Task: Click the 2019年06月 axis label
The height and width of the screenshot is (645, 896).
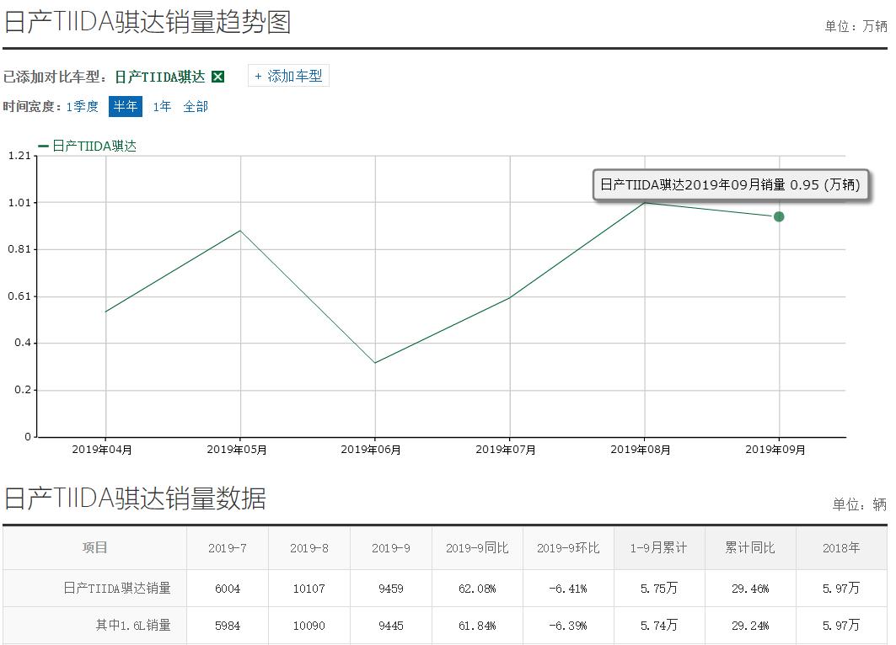Action: tap(369, 450)
